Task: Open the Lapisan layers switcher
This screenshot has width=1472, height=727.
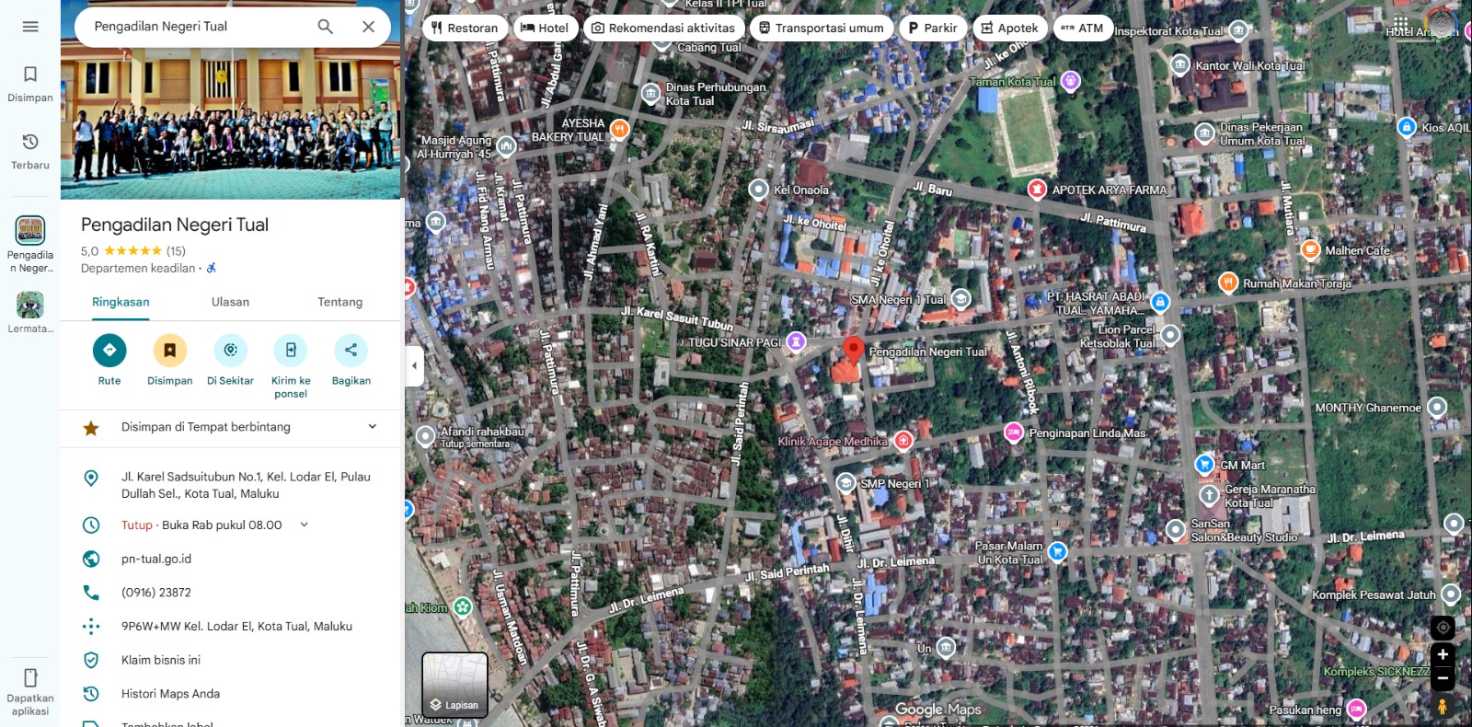Action: tap(454, 685)
